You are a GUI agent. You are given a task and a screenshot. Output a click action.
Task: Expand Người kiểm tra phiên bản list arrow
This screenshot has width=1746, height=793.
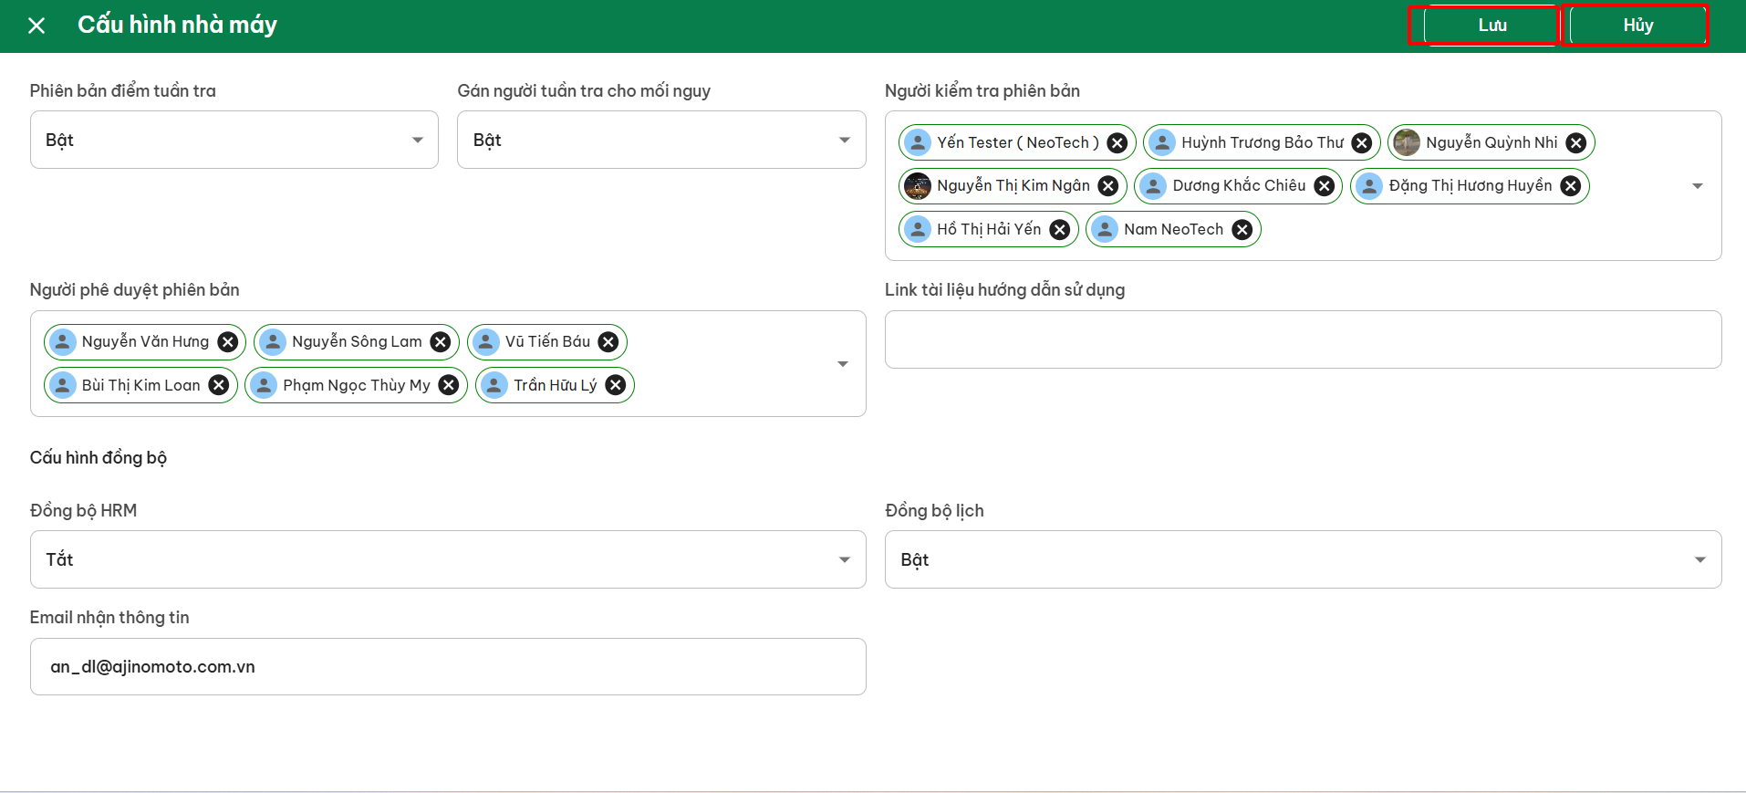click(x=1697, y=186)
